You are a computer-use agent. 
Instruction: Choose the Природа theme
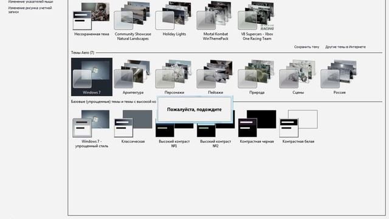coord(256,77)
